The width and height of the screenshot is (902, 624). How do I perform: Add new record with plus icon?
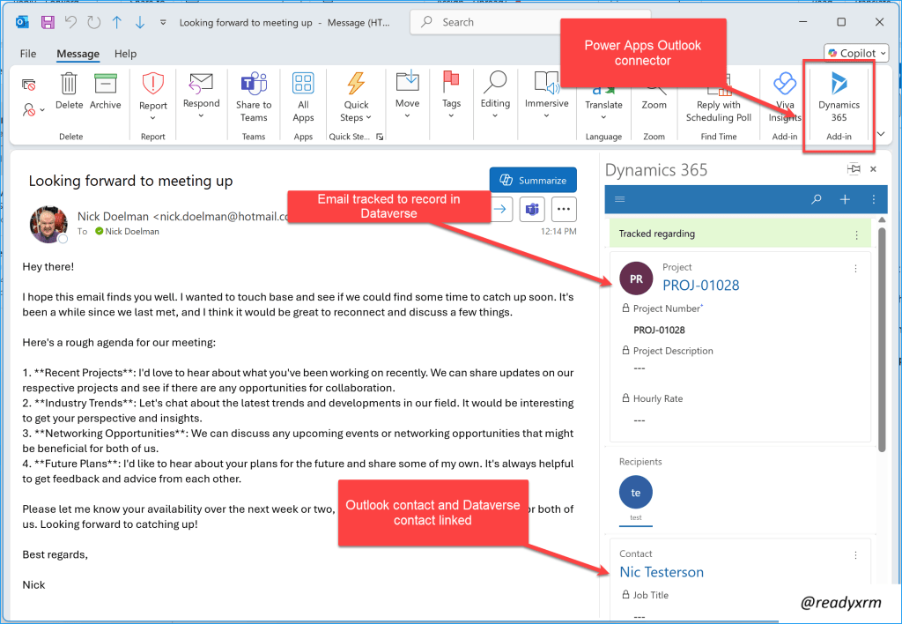click(x=845, y=199)
